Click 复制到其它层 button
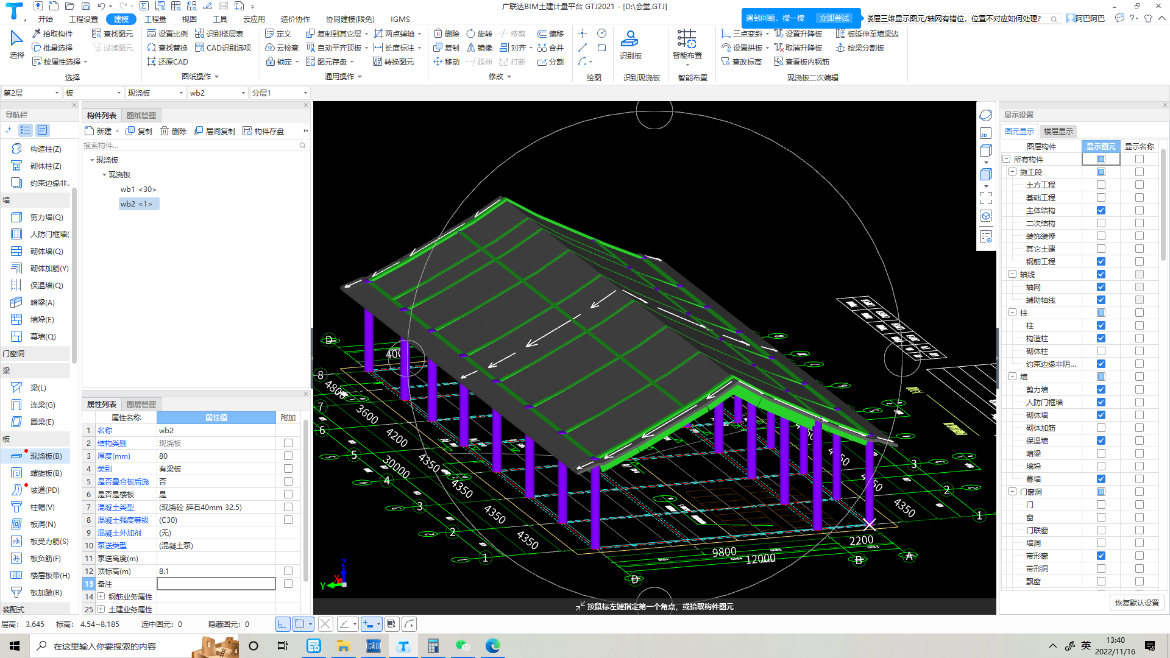The width and height of the screenshot is (1170, 658). tap(337, 34)
